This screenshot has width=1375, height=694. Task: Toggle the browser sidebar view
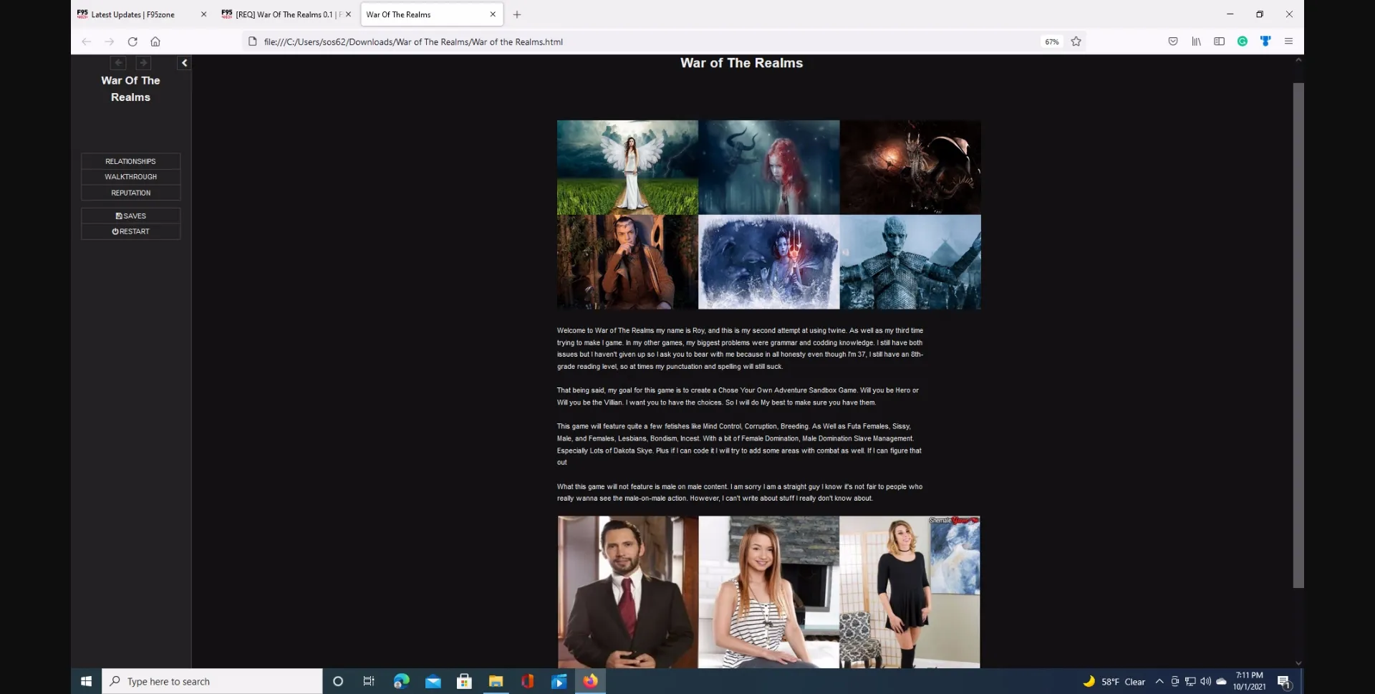1220,42
